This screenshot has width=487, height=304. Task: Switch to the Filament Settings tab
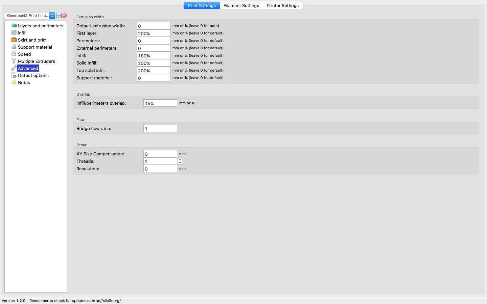click(x=241, y=6)
